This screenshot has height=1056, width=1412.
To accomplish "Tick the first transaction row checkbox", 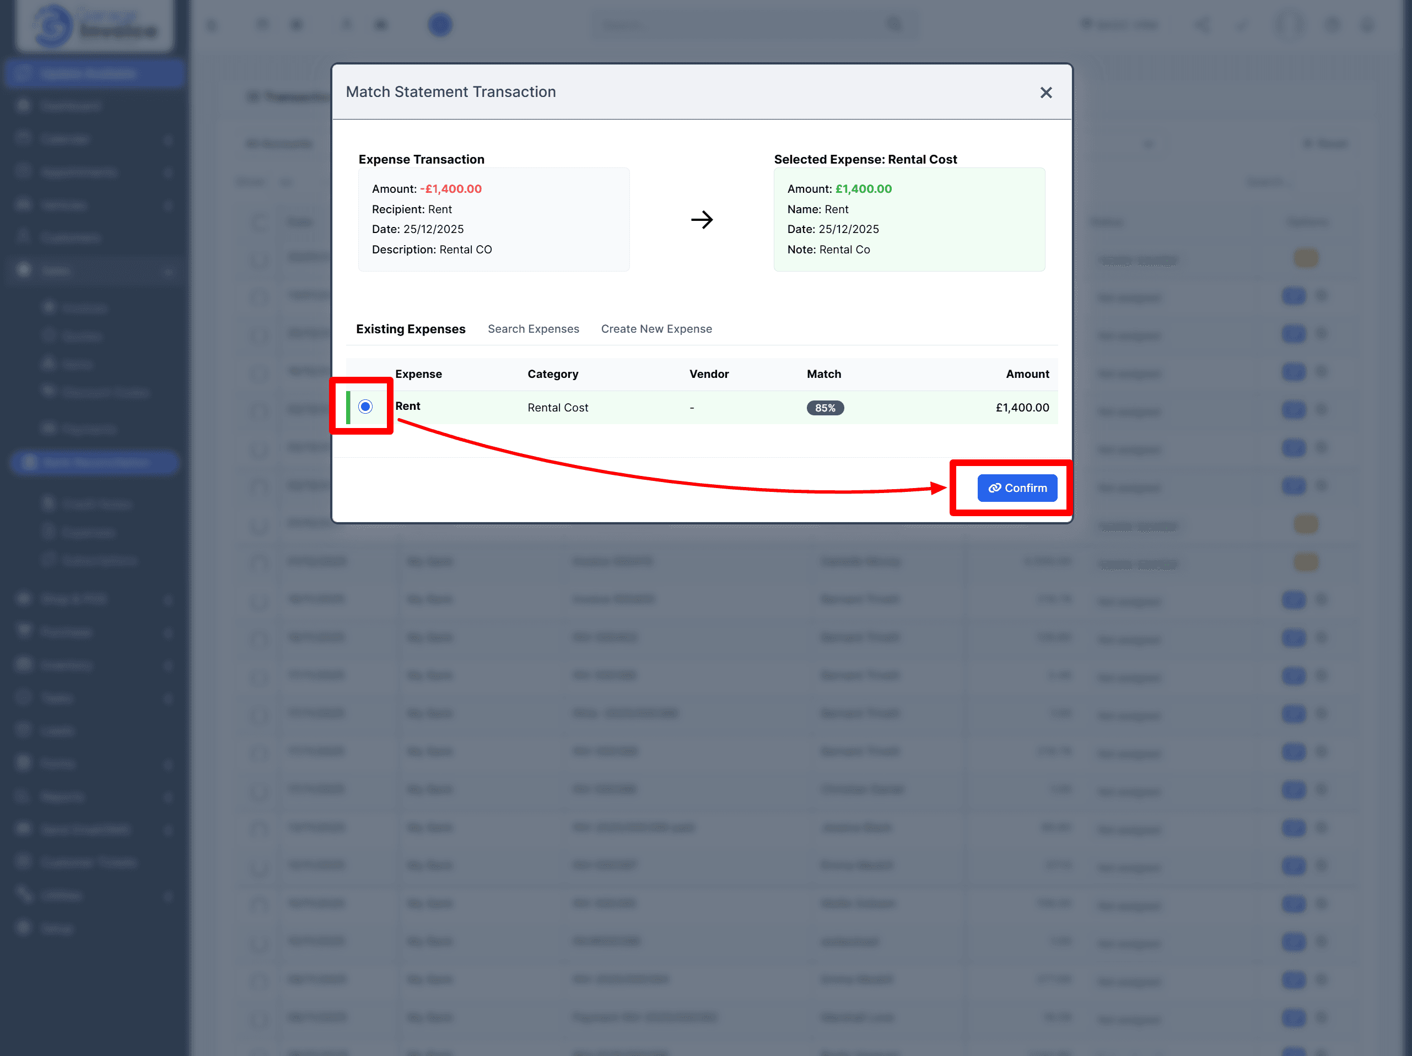I will point(259,259).
